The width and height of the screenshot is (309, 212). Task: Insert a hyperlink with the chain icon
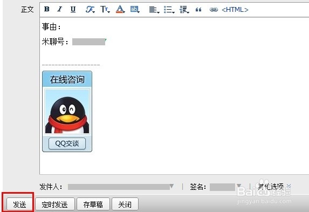[214, 10]
